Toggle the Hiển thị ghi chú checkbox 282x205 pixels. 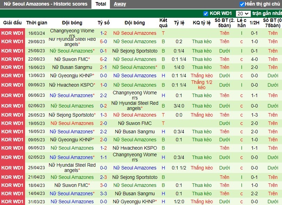pos(242,4)
